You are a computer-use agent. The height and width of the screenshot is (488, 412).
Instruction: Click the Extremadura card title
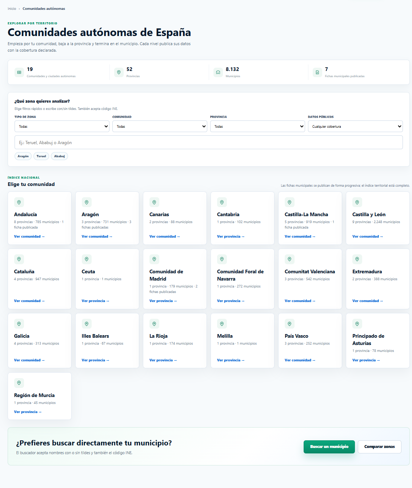pyautogui.click(x=367, y=272)
